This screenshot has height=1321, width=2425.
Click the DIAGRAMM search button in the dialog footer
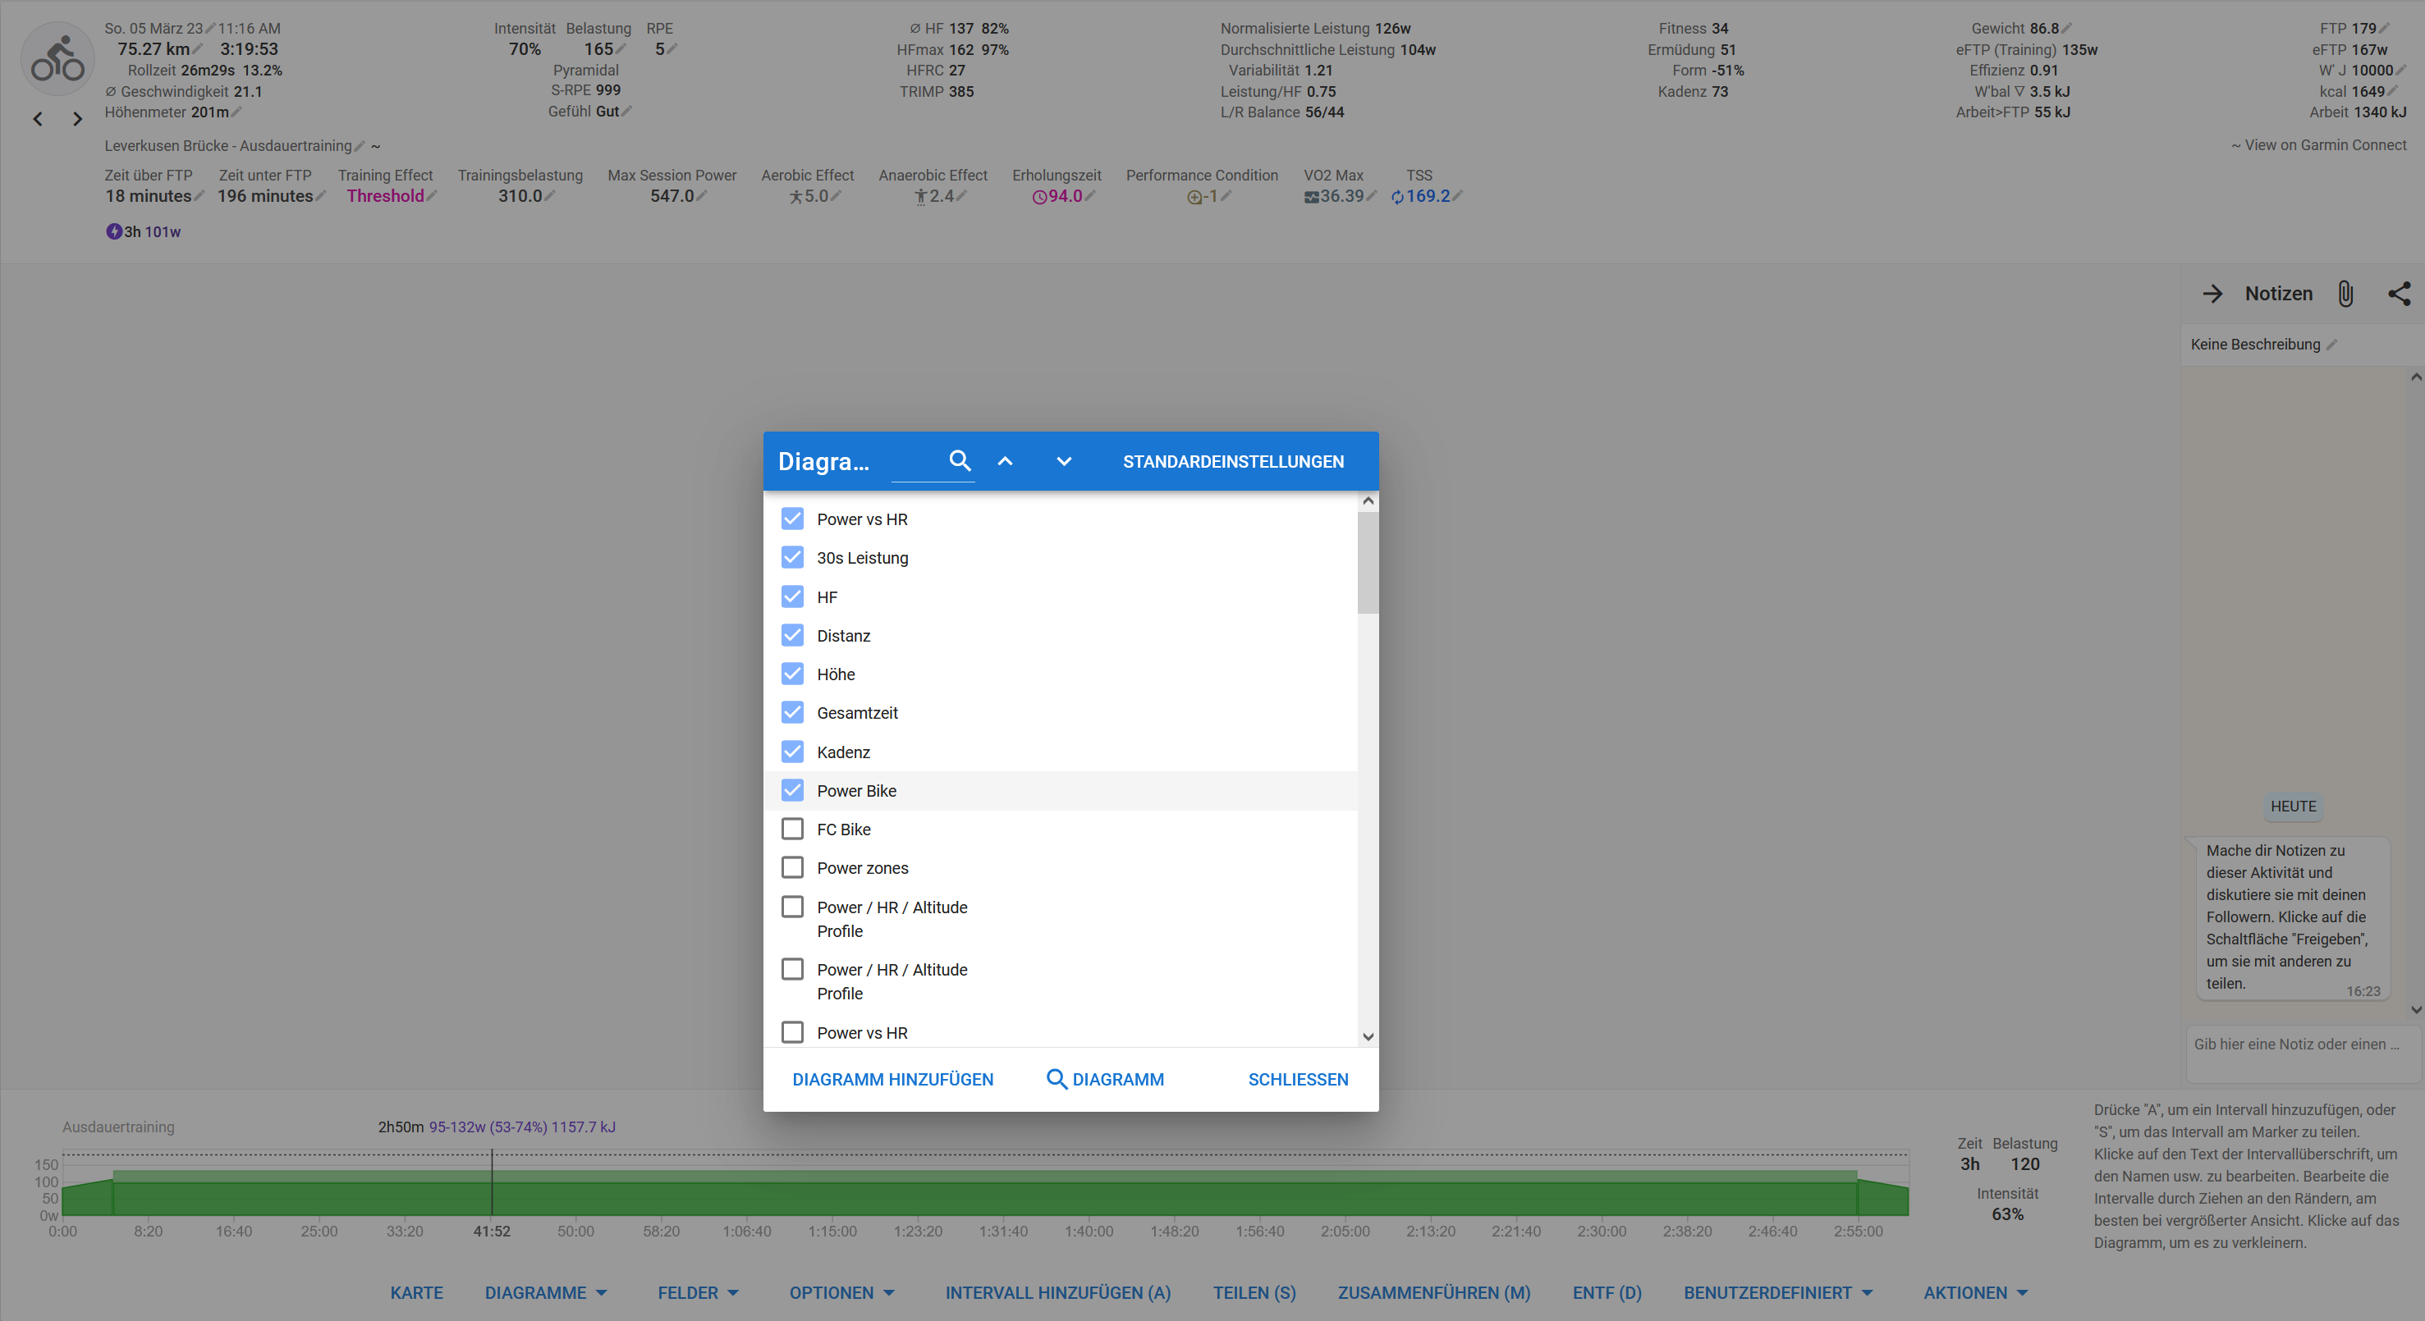(1105, 1079)
